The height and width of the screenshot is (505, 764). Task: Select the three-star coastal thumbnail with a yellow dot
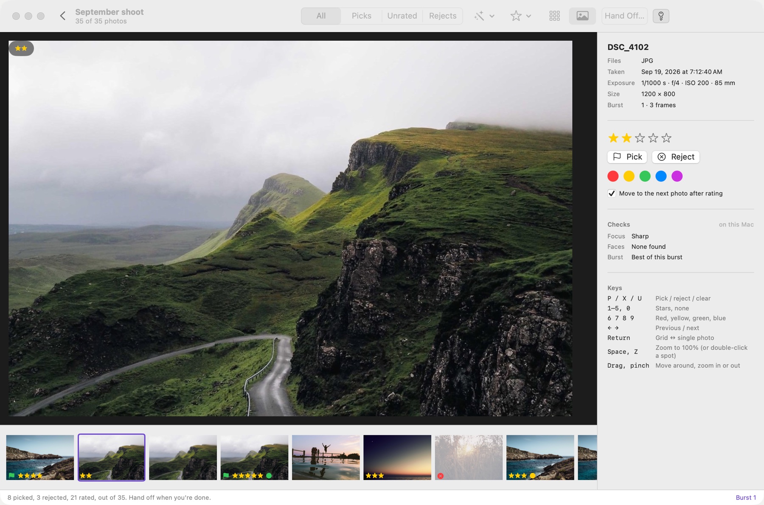[x=540, y=457]
